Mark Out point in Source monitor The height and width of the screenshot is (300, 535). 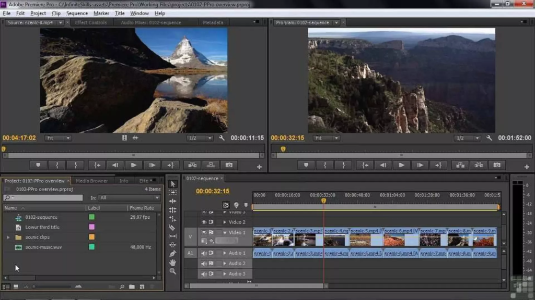[x=76, y=165]
